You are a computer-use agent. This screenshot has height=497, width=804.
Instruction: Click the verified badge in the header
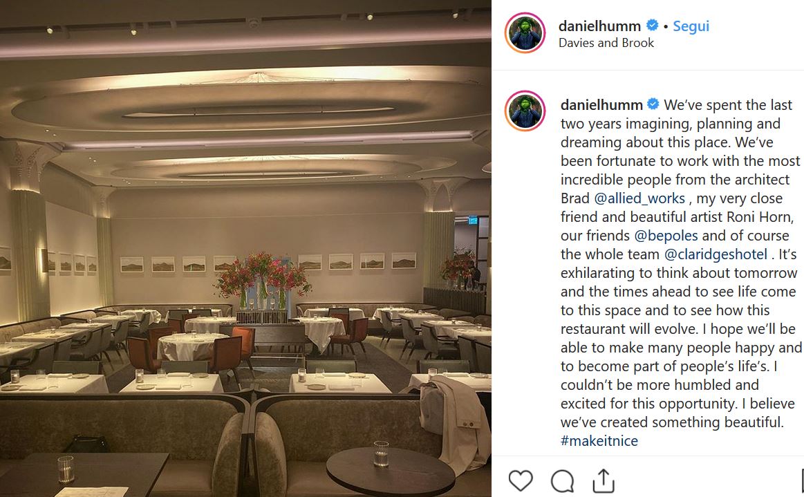(652, 25)
